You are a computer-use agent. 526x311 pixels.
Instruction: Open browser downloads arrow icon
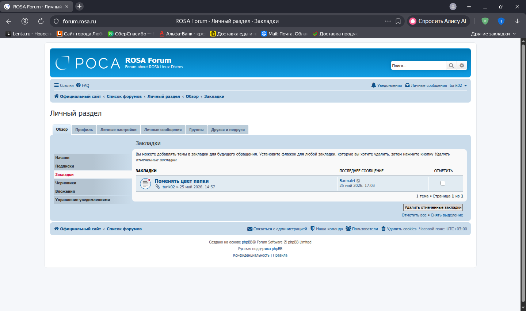[517, 21]
